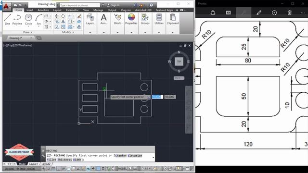Screen dimensions: 308x173
Task: Toggle Dynamic Input in status bar
Action: [88, 169]
